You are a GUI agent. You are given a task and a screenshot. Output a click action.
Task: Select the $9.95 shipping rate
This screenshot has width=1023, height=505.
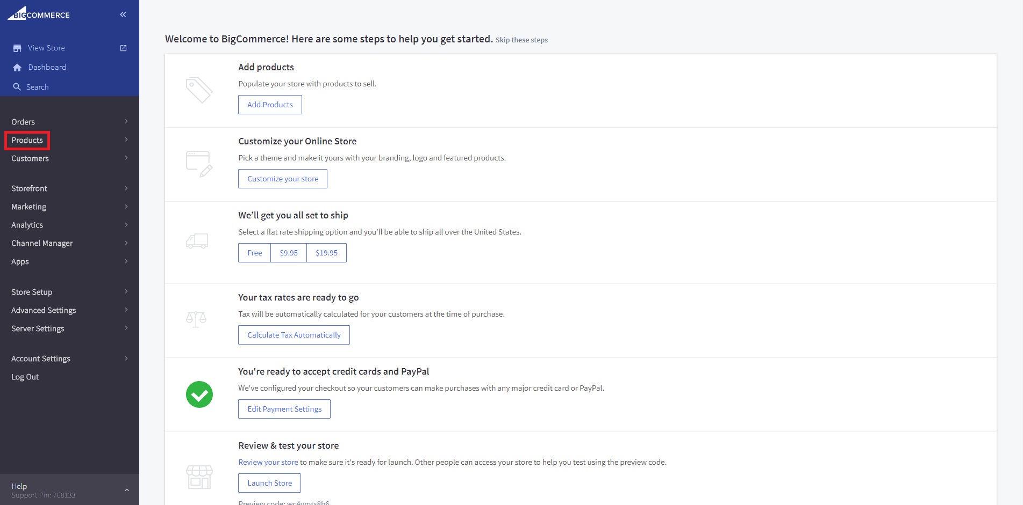point(289,253)
